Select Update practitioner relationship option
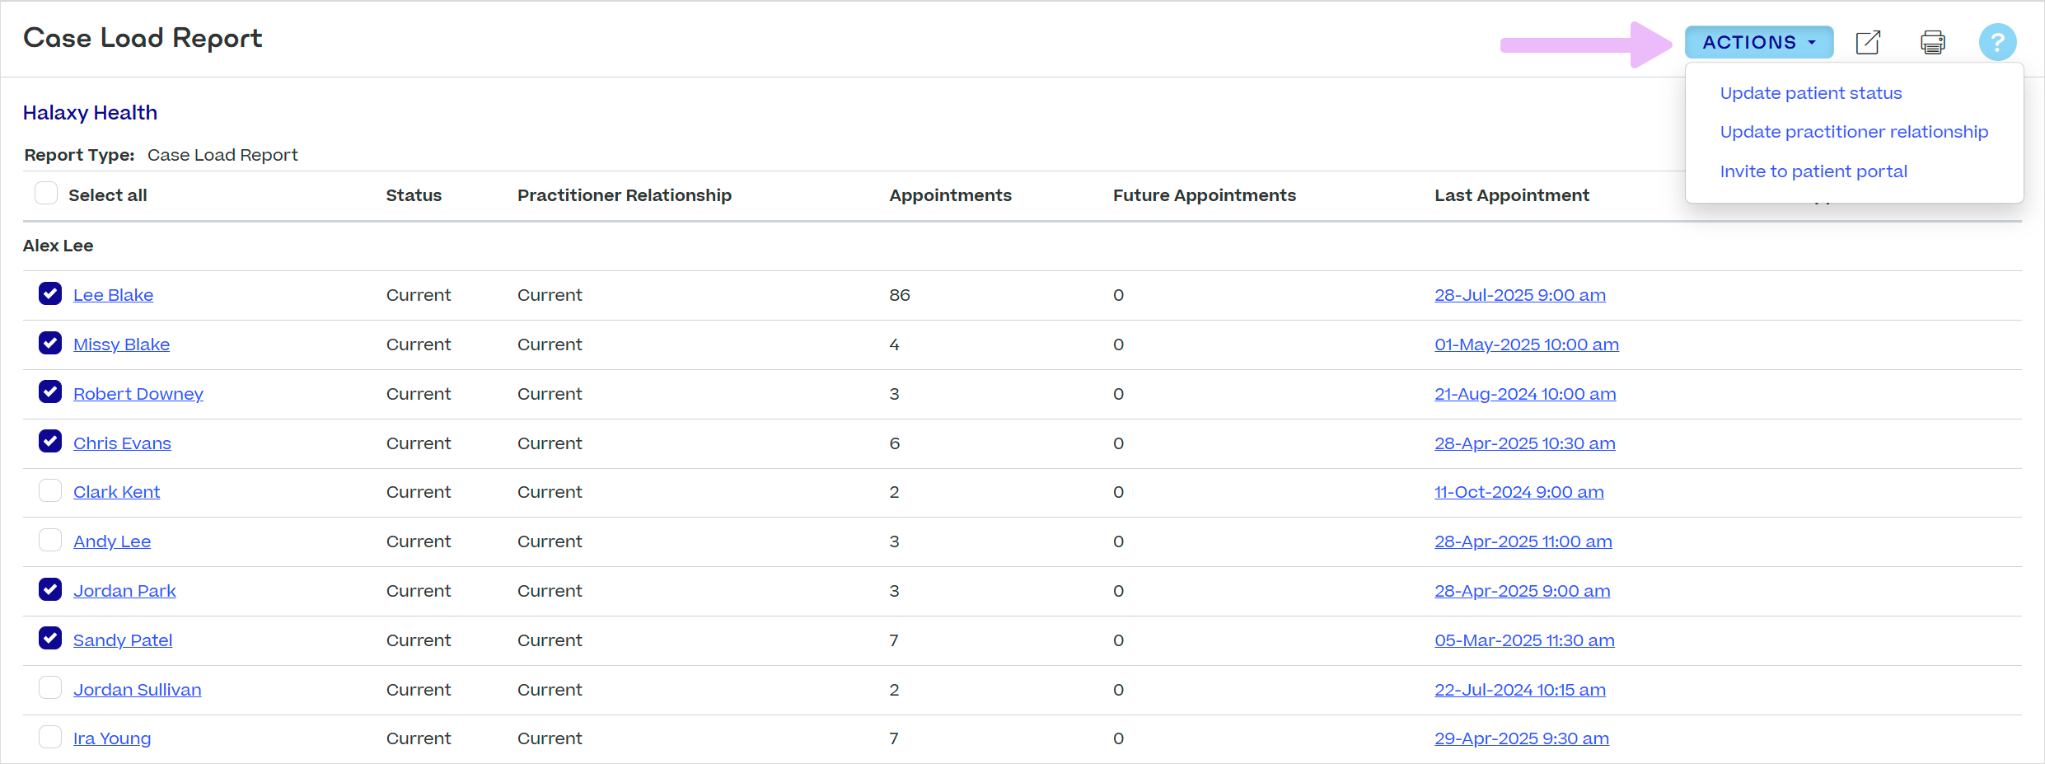Image resolution: width=2045 pixels, height=764 pixels. click(x=1853, y=132)
